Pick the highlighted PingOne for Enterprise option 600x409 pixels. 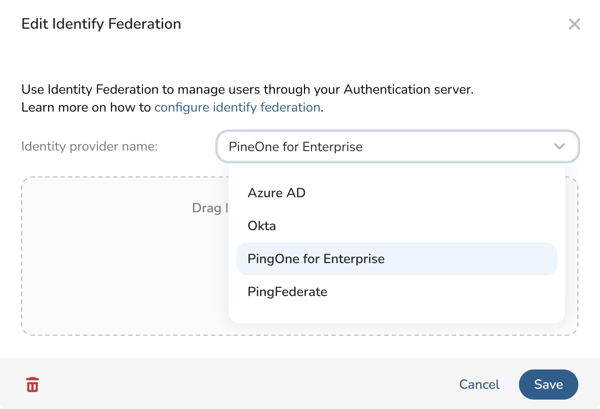click(x=316, y=259)
